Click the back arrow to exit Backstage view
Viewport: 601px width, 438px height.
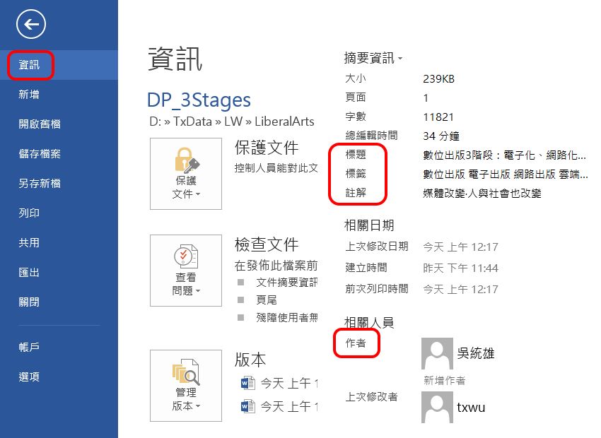click(x=30, y=23)
